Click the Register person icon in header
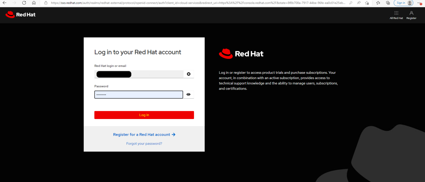 (x=411, y=15)
